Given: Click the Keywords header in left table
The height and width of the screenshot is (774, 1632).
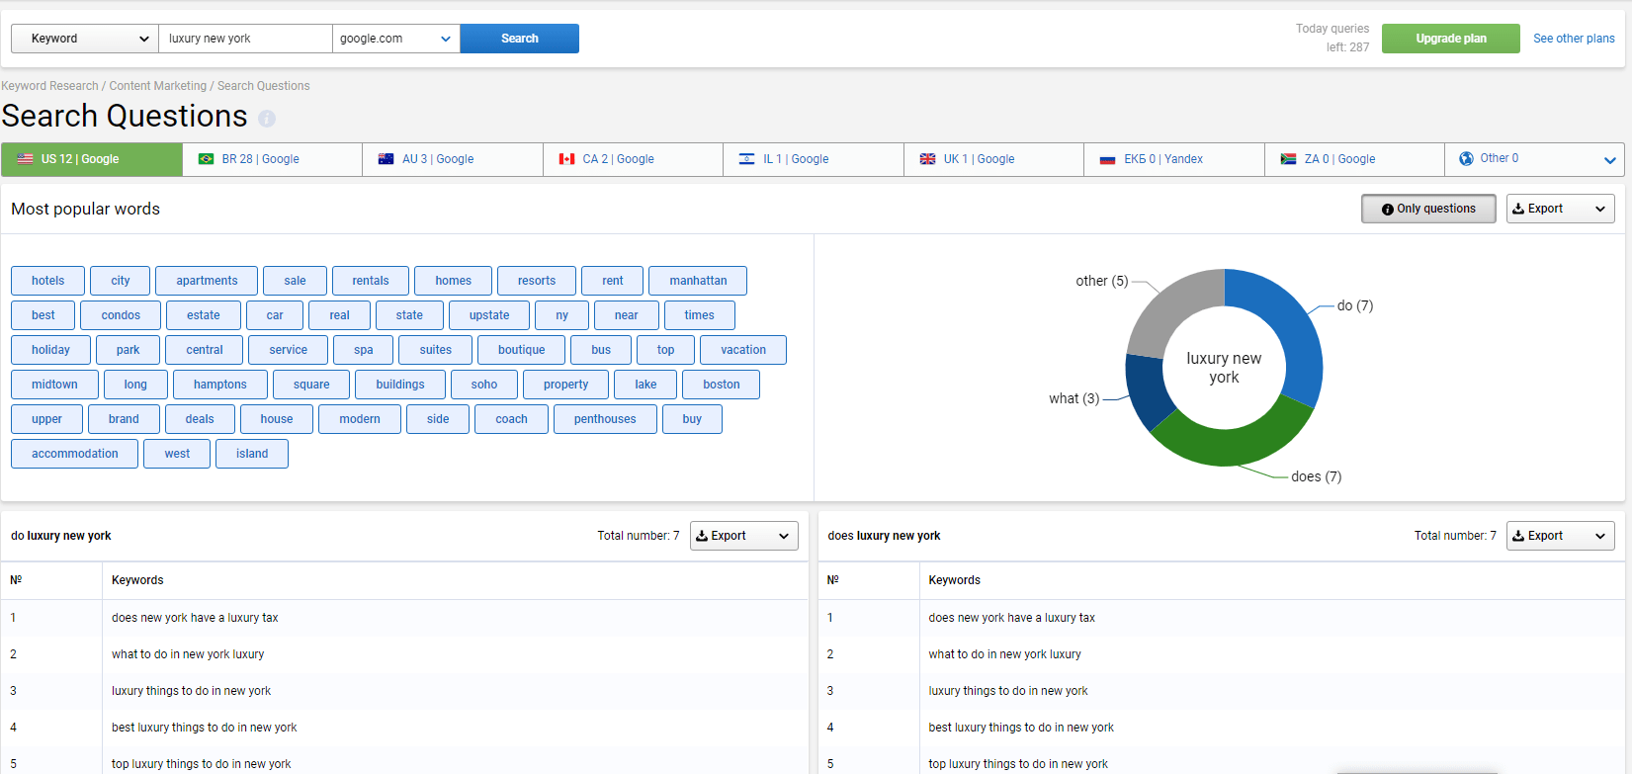Looking at the screenshot, I should pyautogui.click(x=137, y=580).
